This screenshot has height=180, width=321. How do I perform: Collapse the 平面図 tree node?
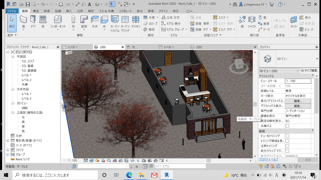tap(13, 57)
